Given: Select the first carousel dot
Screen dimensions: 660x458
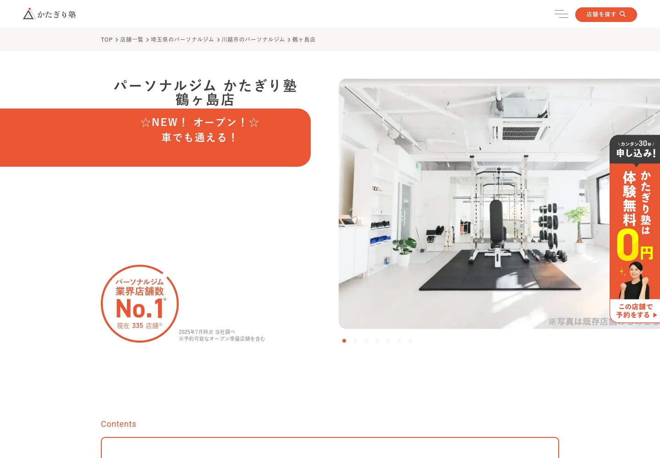Looking at the screenshot, I should [344, 341].
